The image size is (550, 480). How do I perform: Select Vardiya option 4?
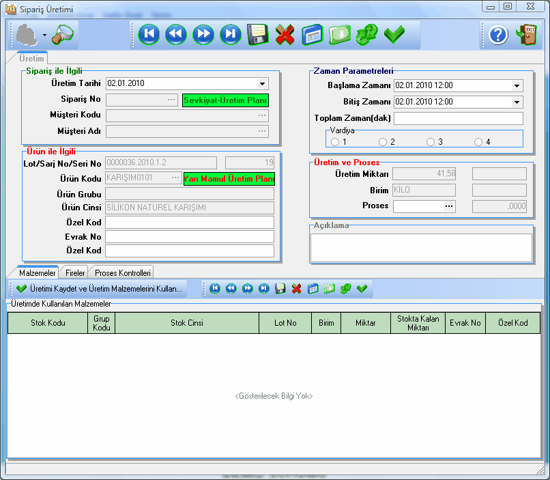coord(478,142)
